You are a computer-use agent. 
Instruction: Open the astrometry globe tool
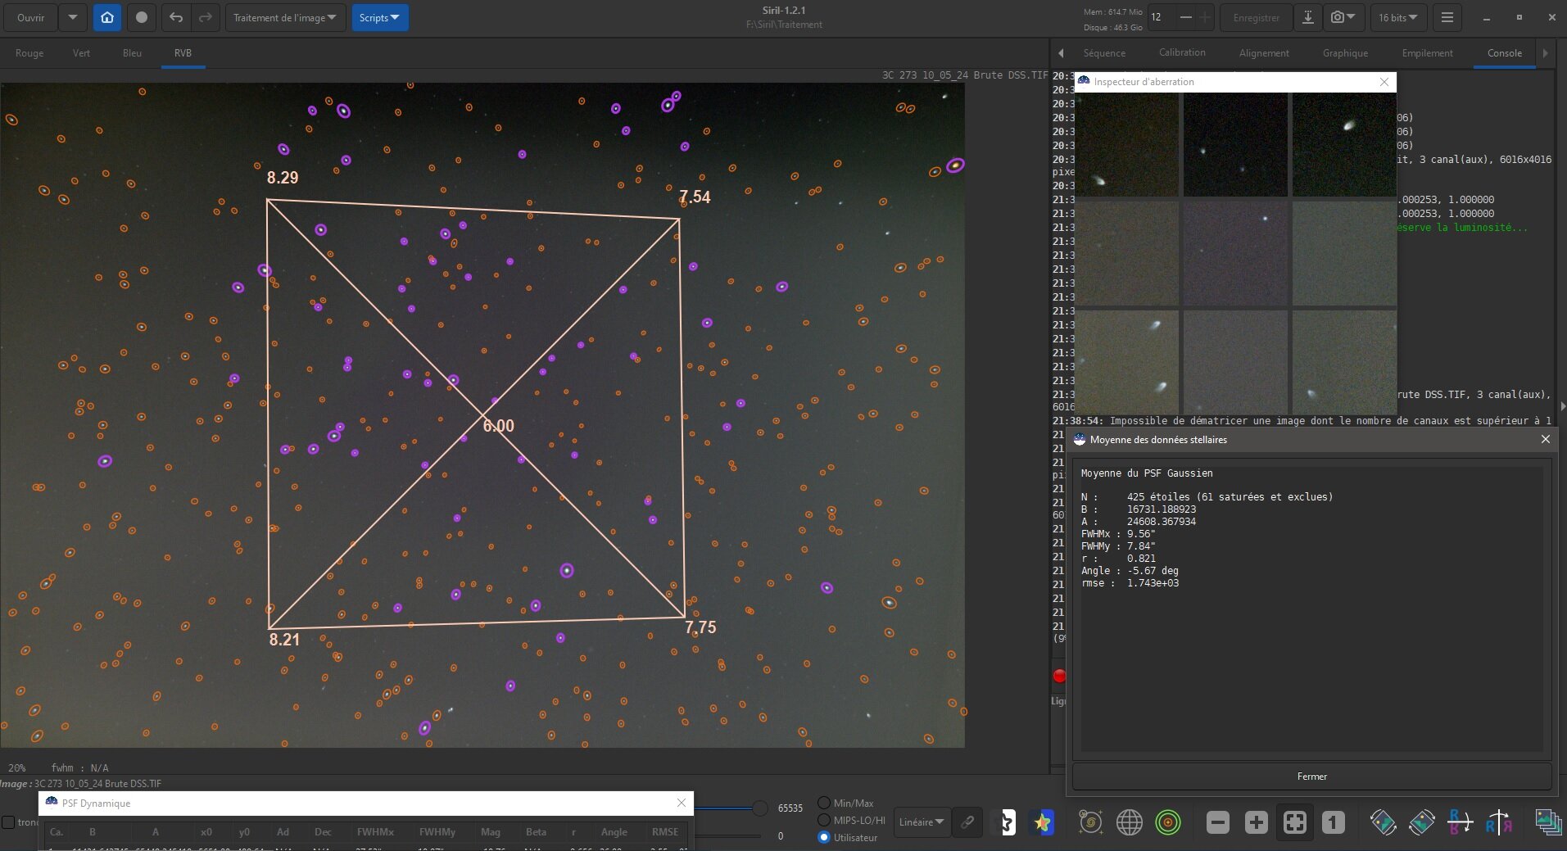pos(1129,822)
